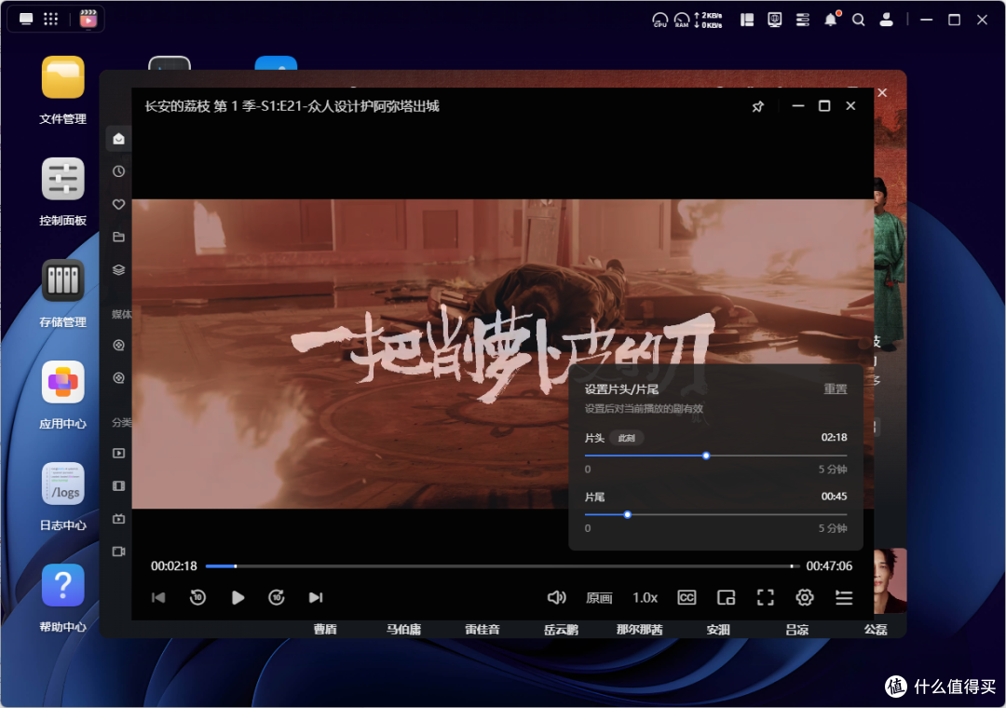Image resolution: width=1006 pixels, height=708 pixels.
Task: Select cast member 岳云鹏
Action: tap(562, 630)
